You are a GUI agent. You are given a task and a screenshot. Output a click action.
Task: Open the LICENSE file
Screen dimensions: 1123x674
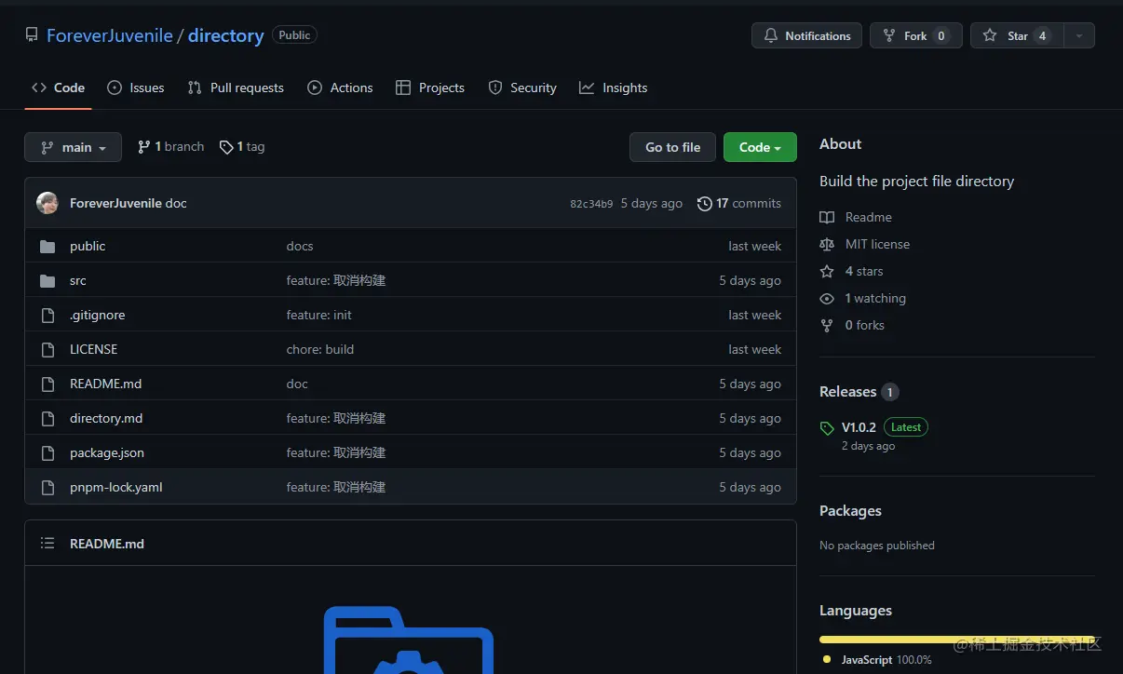tap(93, 349)
